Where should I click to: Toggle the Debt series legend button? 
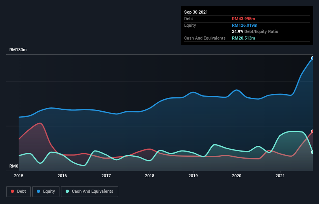pos(18,192)
